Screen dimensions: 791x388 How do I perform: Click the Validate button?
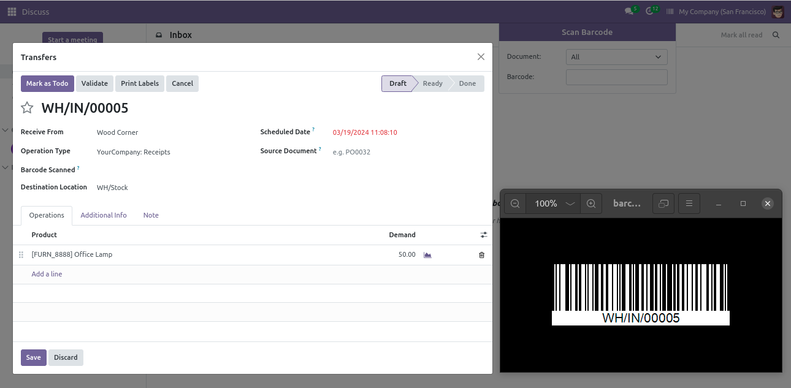[x=94, y=83]
